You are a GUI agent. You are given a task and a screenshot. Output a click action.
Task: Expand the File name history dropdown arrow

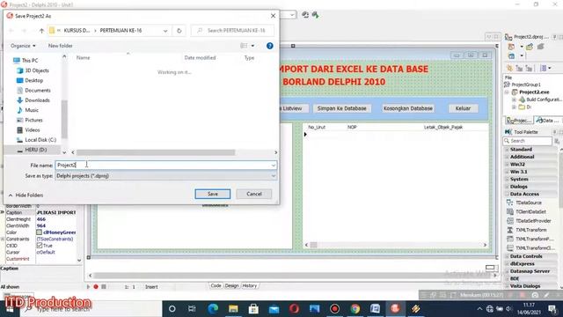(274, 165)
